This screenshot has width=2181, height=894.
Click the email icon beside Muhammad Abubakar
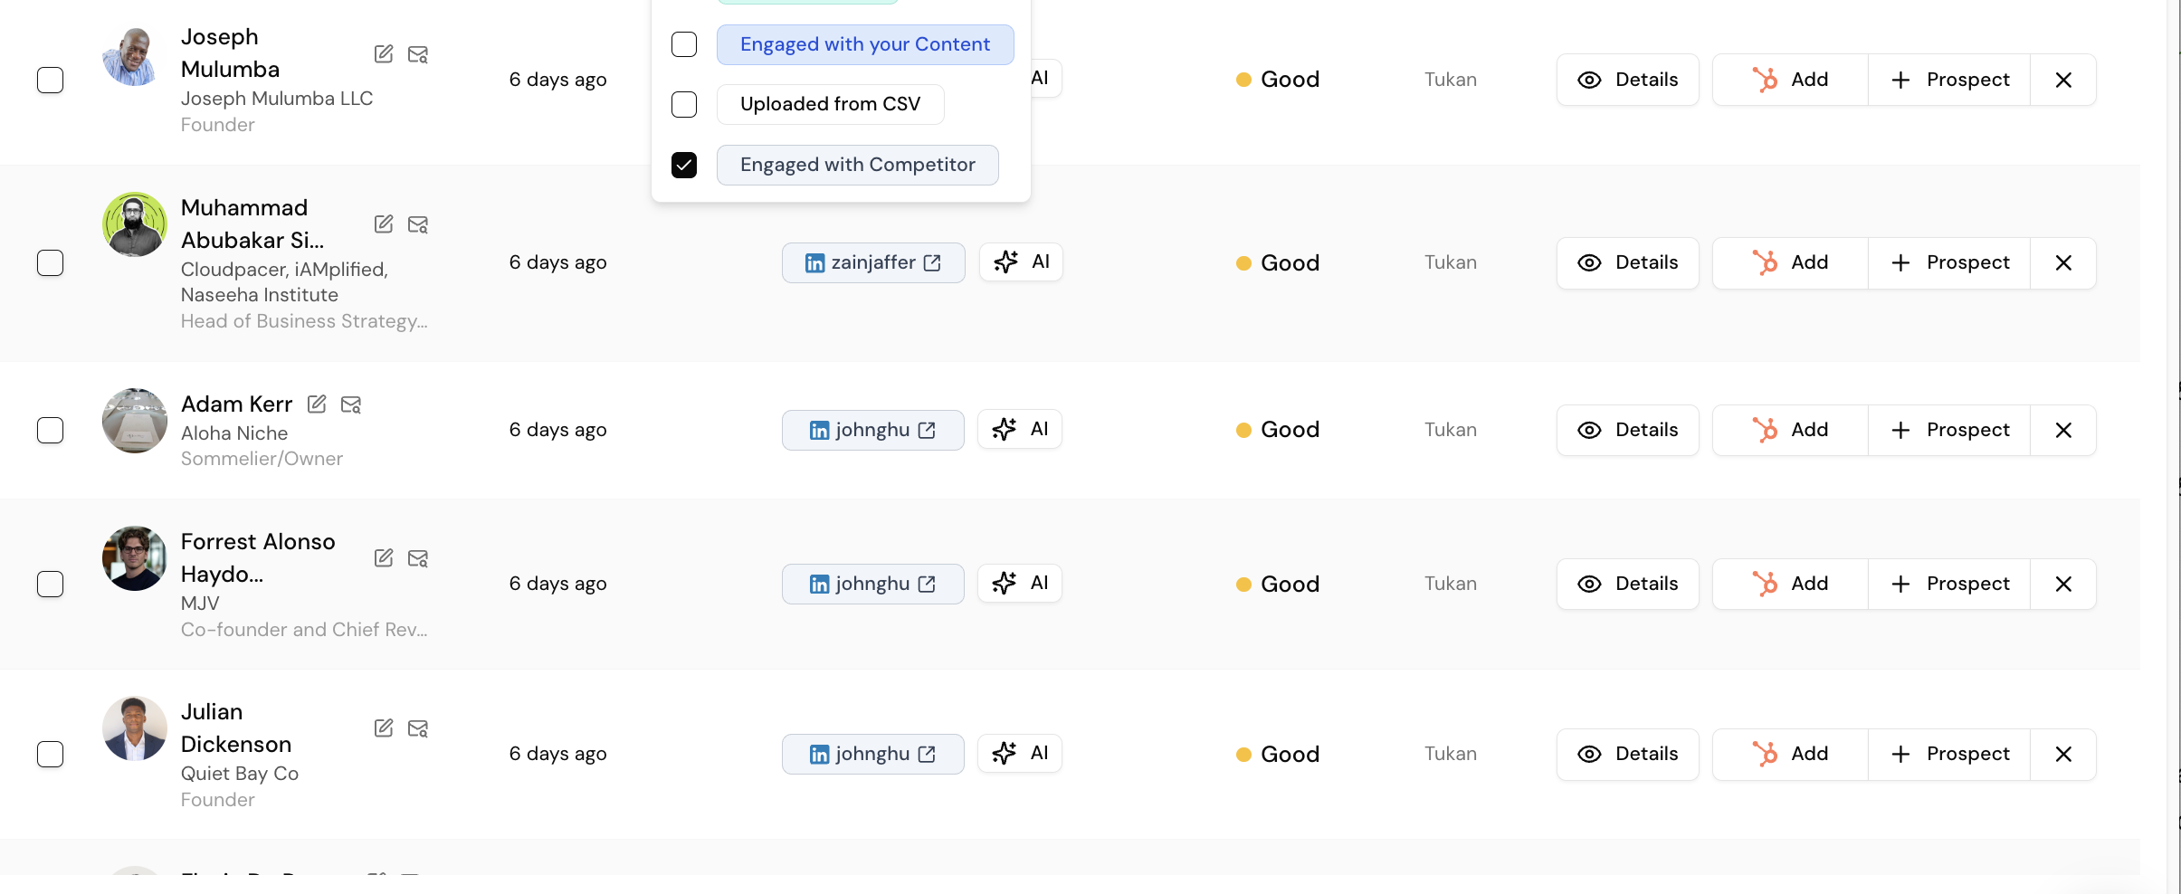(418, 223)
